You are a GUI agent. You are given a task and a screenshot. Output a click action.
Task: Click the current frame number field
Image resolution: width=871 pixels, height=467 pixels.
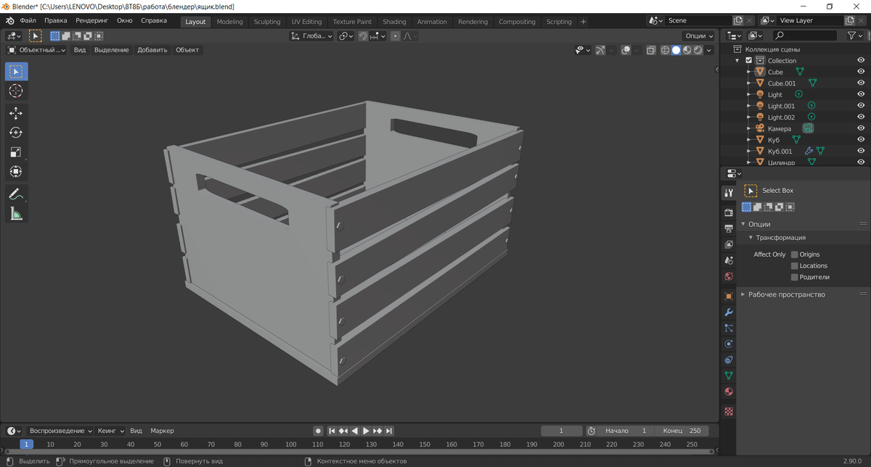click(561, 431)
